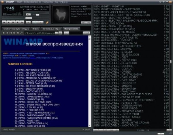Screen dimensions: 173x135
Task: Click the search text field
Action: tap(76, 33)
